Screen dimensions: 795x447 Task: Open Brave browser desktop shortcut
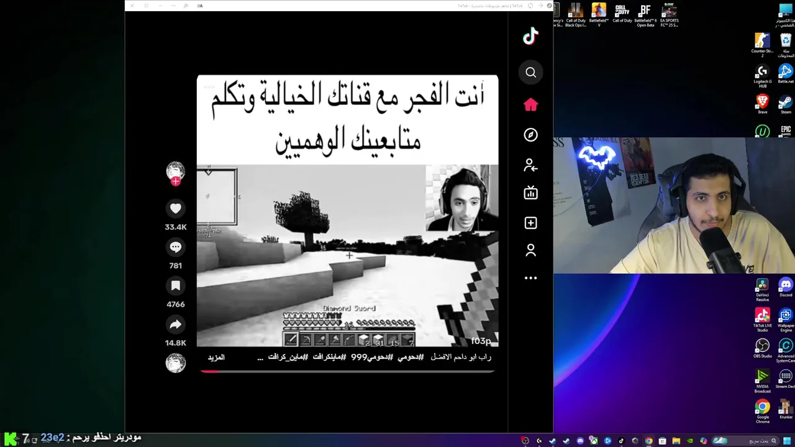click(x=762, y=104)
